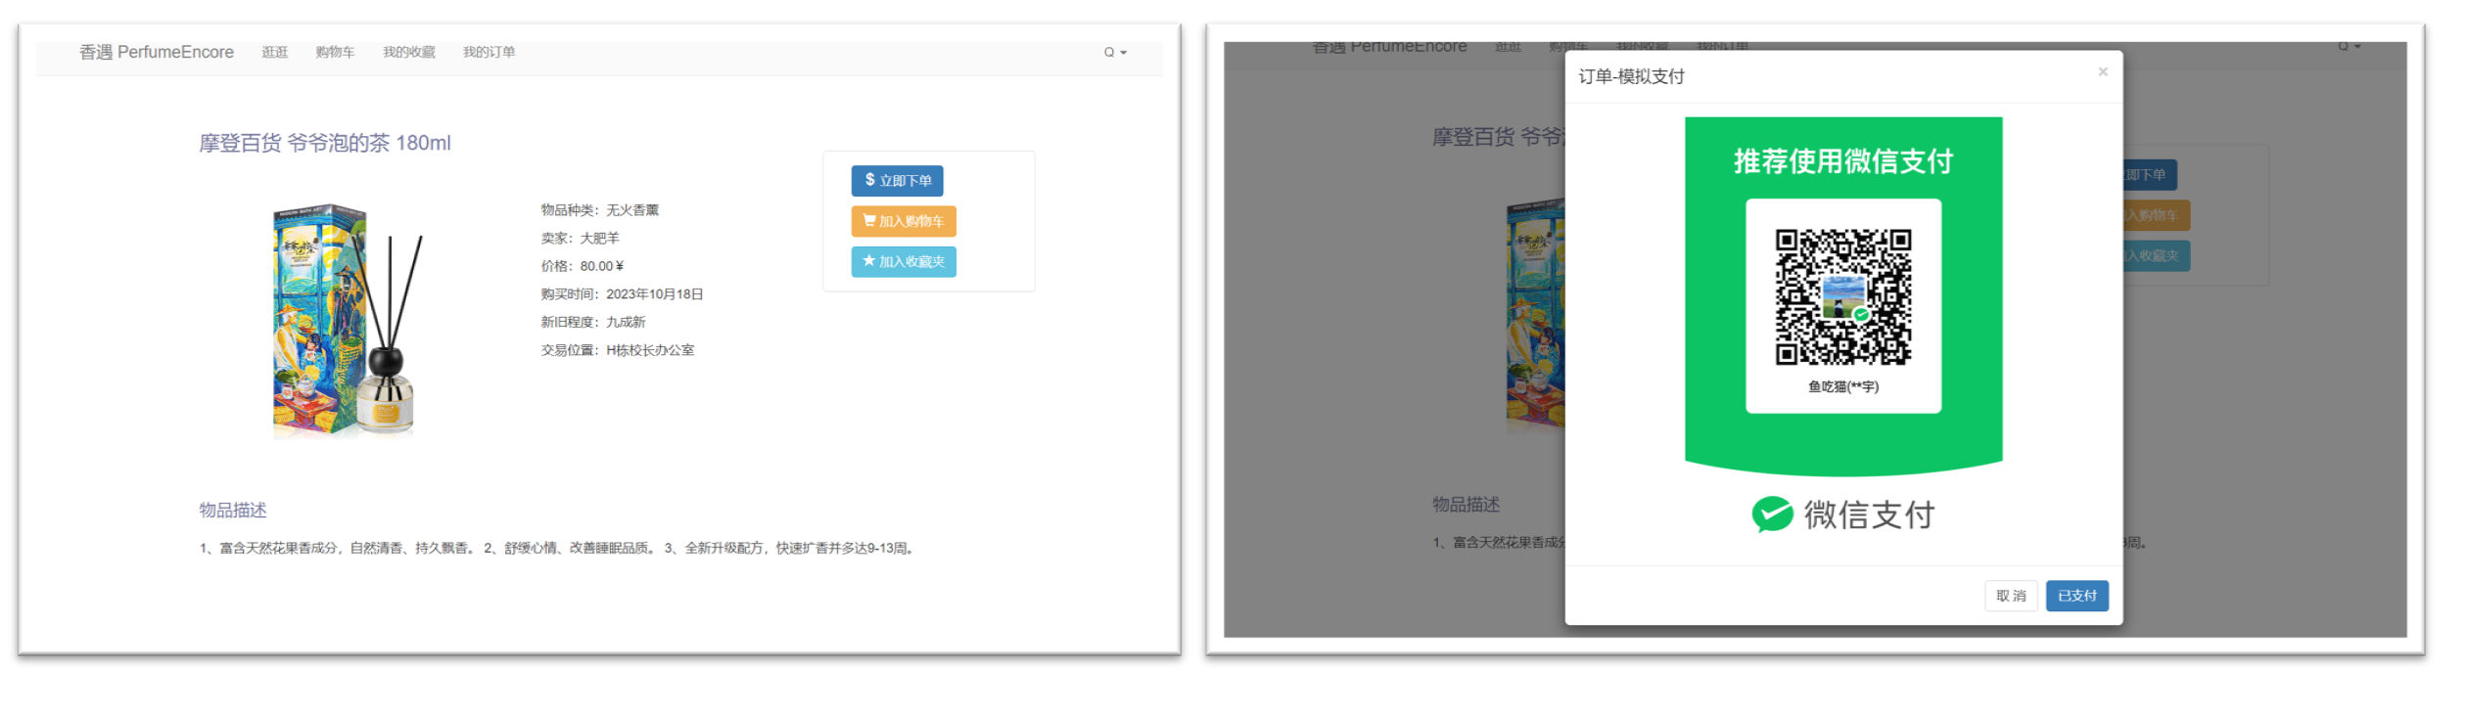
Task: Click the dollar icon on 立即下单 button
Action: coord(869,180)
